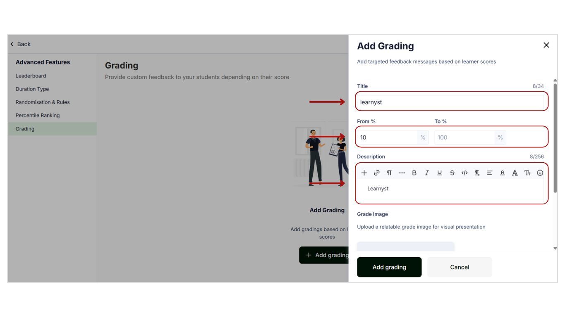This screenshot has width=565, height=317.
Task: Toggle underline formatting in description
Action: pos(439,173)
